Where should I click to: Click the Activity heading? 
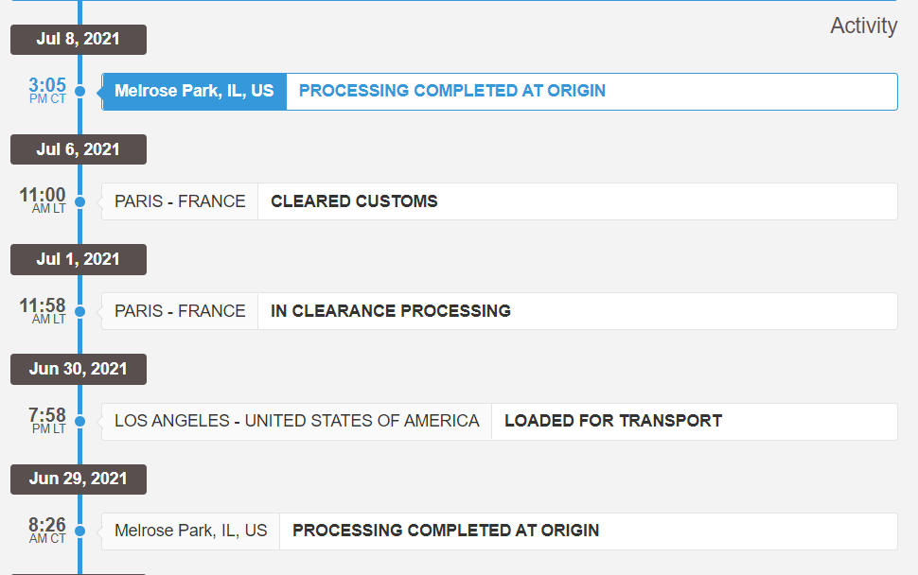pyautogui.click(x=863, y=26)
